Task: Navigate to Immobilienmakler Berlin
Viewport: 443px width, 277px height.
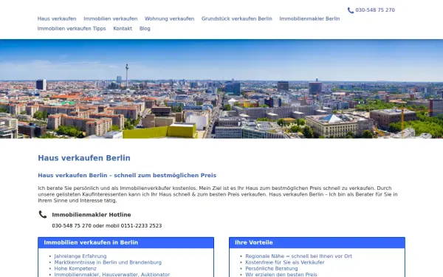Action: [x=309, y=18]
